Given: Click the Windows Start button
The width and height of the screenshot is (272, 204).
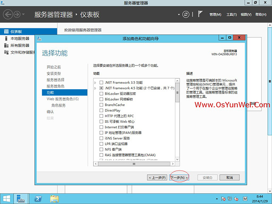Looking at the screenshot, I should tap(6, 198).
